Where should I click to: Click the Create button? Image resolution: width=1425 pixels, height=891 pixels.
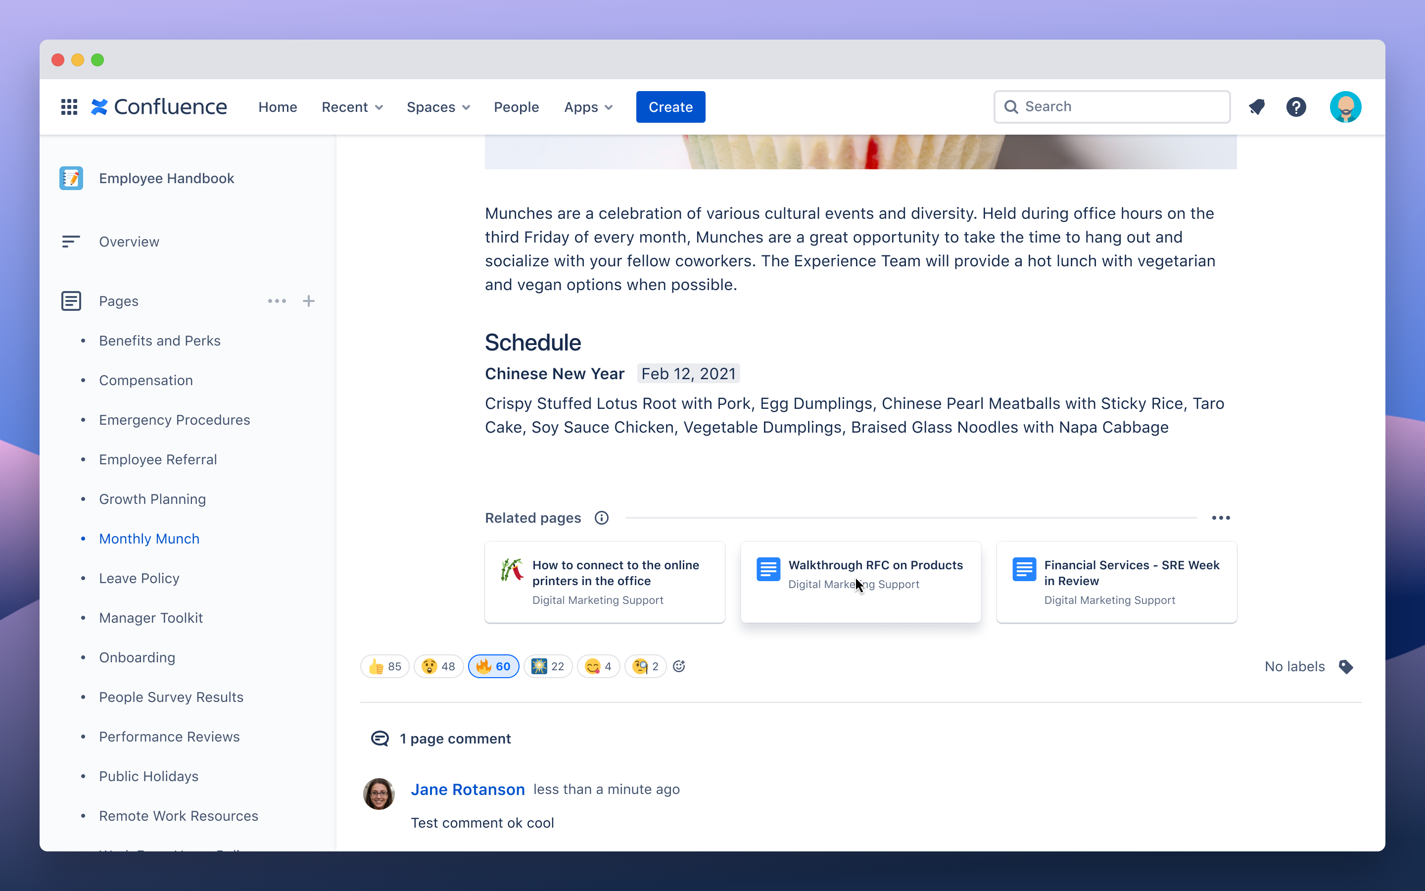tap(670, 106)
